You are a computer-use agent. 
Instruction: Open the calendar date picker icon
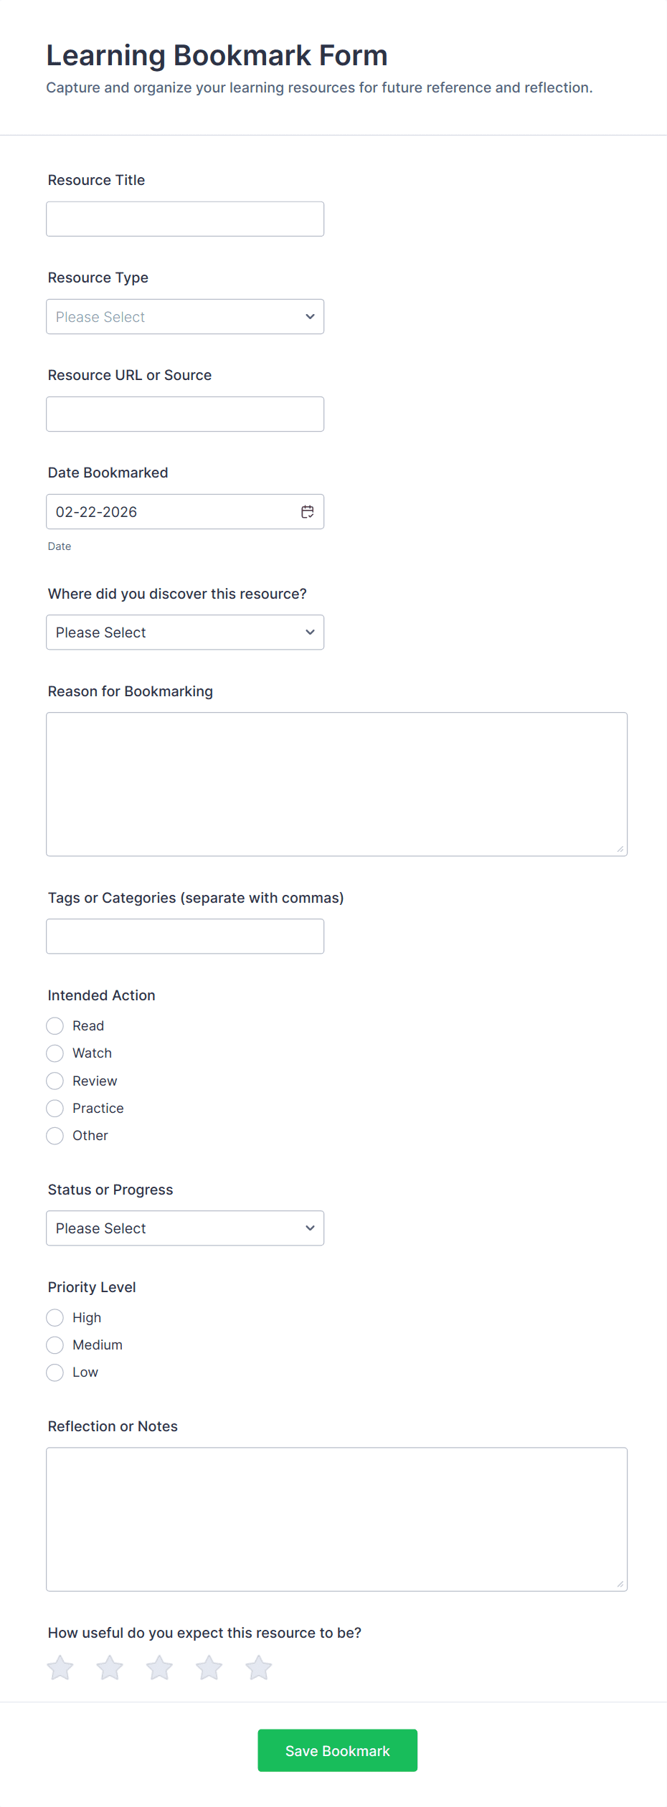307,512
